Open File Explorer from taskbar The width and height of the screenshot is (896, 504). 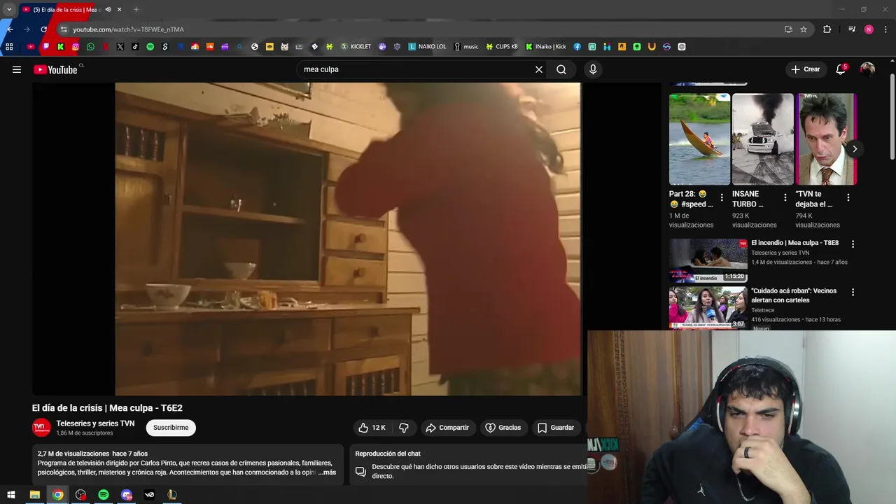(34, 495)
